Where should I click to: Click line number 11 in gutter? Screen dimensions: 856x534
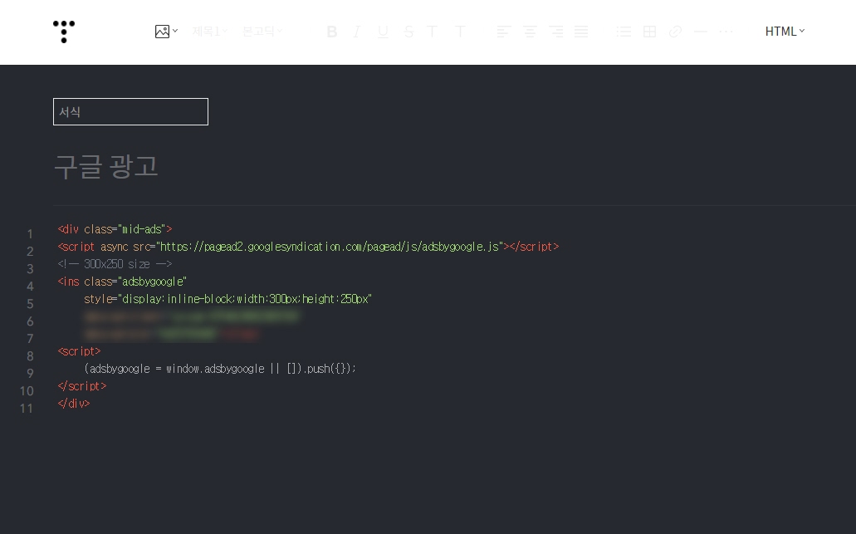click(27, 409)
